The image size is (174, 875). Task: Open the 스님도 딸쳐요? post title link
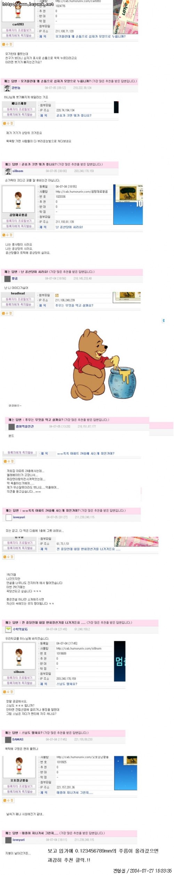click(x=67, y=684)
